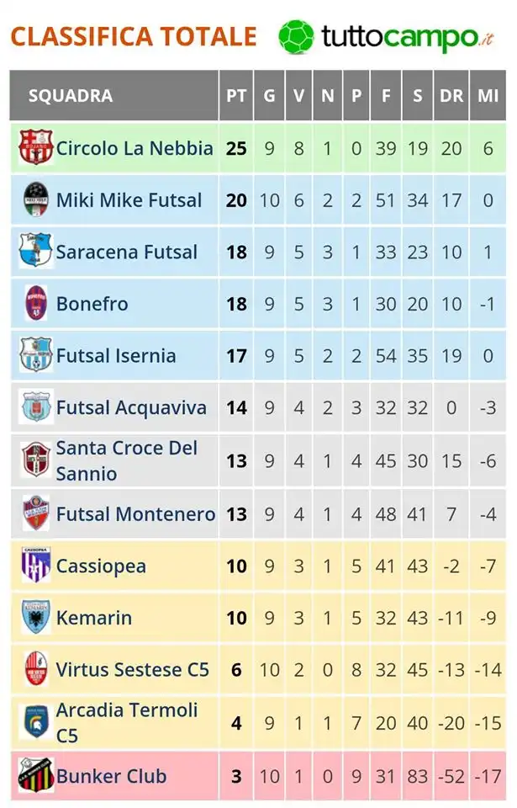Open the Futsal Acquaviva team link
This screenshot has width=517, height=808.
click(131, 407)
